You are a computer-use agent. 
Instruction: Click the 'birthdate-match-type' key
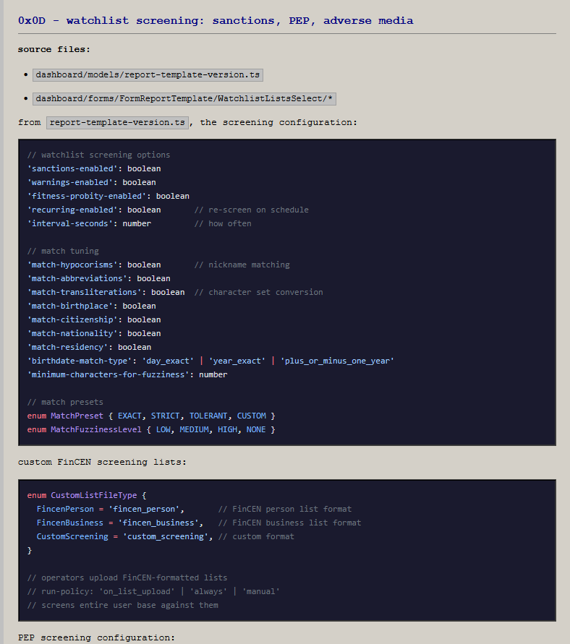80,361
